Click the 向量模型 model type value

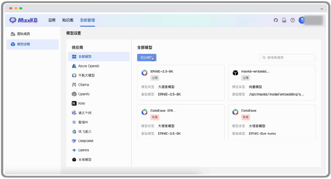coord(256,87)
